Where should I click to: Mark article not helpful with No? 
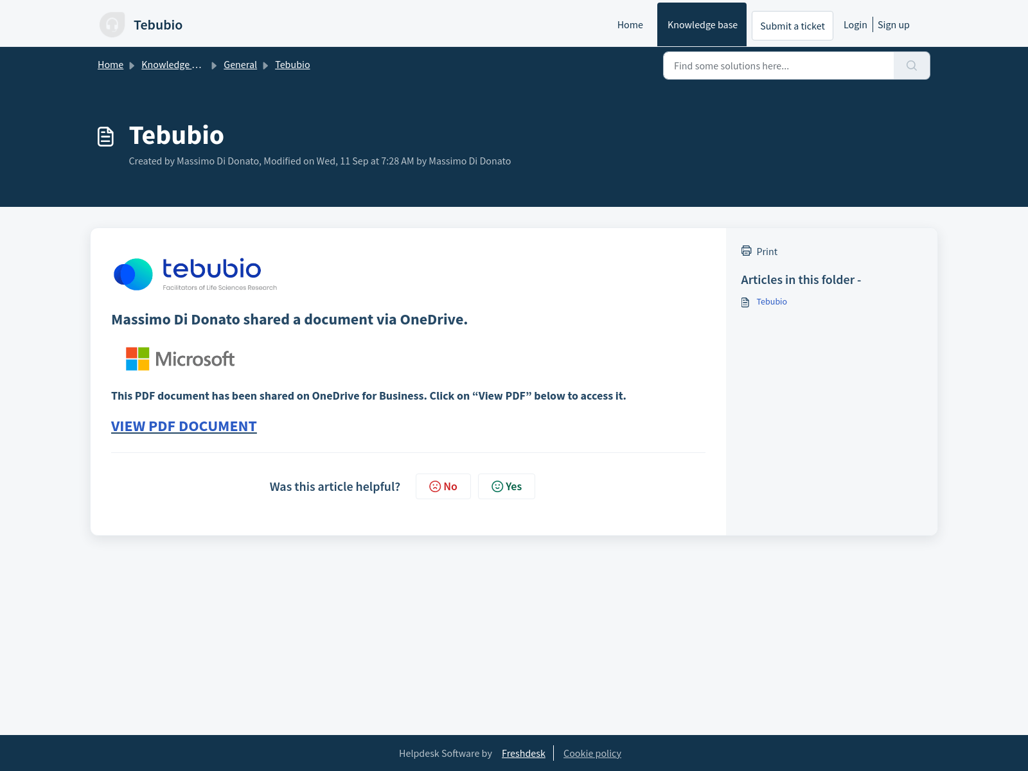(x=443, y=486)
